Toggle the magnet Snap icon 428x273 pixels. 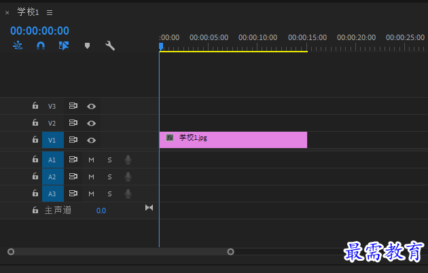(x=41, y=45)
